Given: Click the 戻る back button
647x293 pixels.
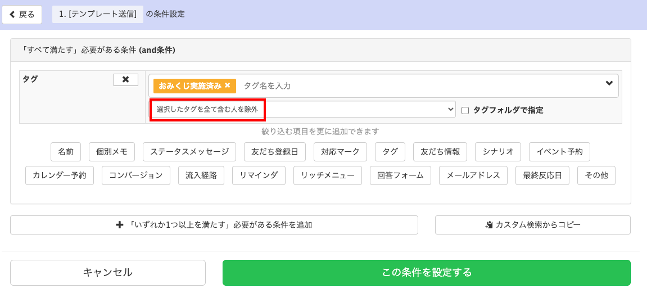Looking at the screenshot, I should click(x=22, y=15).
